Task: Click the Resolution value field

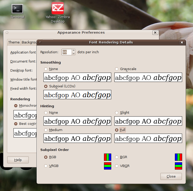Action: [x=67, y=52]
